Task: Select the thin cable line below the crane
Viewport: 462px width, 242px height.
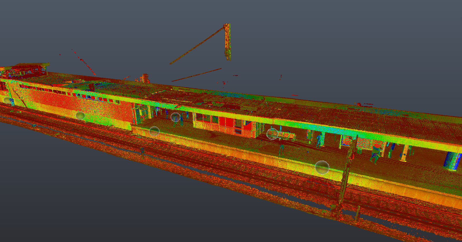Action: pos(196,75)
